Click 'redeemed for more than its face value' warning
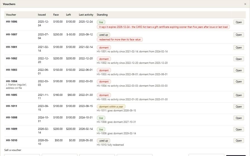Viewport: 250px width, 156px height. pyautogui.click(x=120, y=40)
